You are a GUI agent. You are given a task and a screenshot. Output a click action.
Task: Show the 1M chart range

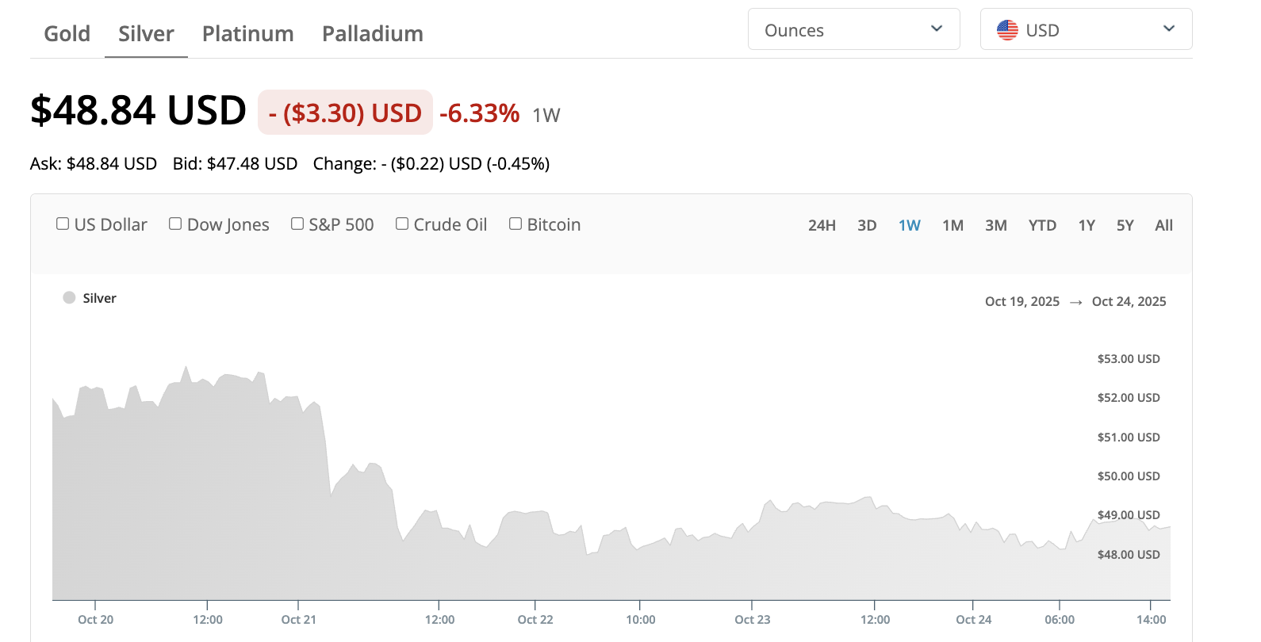(952, 226)
